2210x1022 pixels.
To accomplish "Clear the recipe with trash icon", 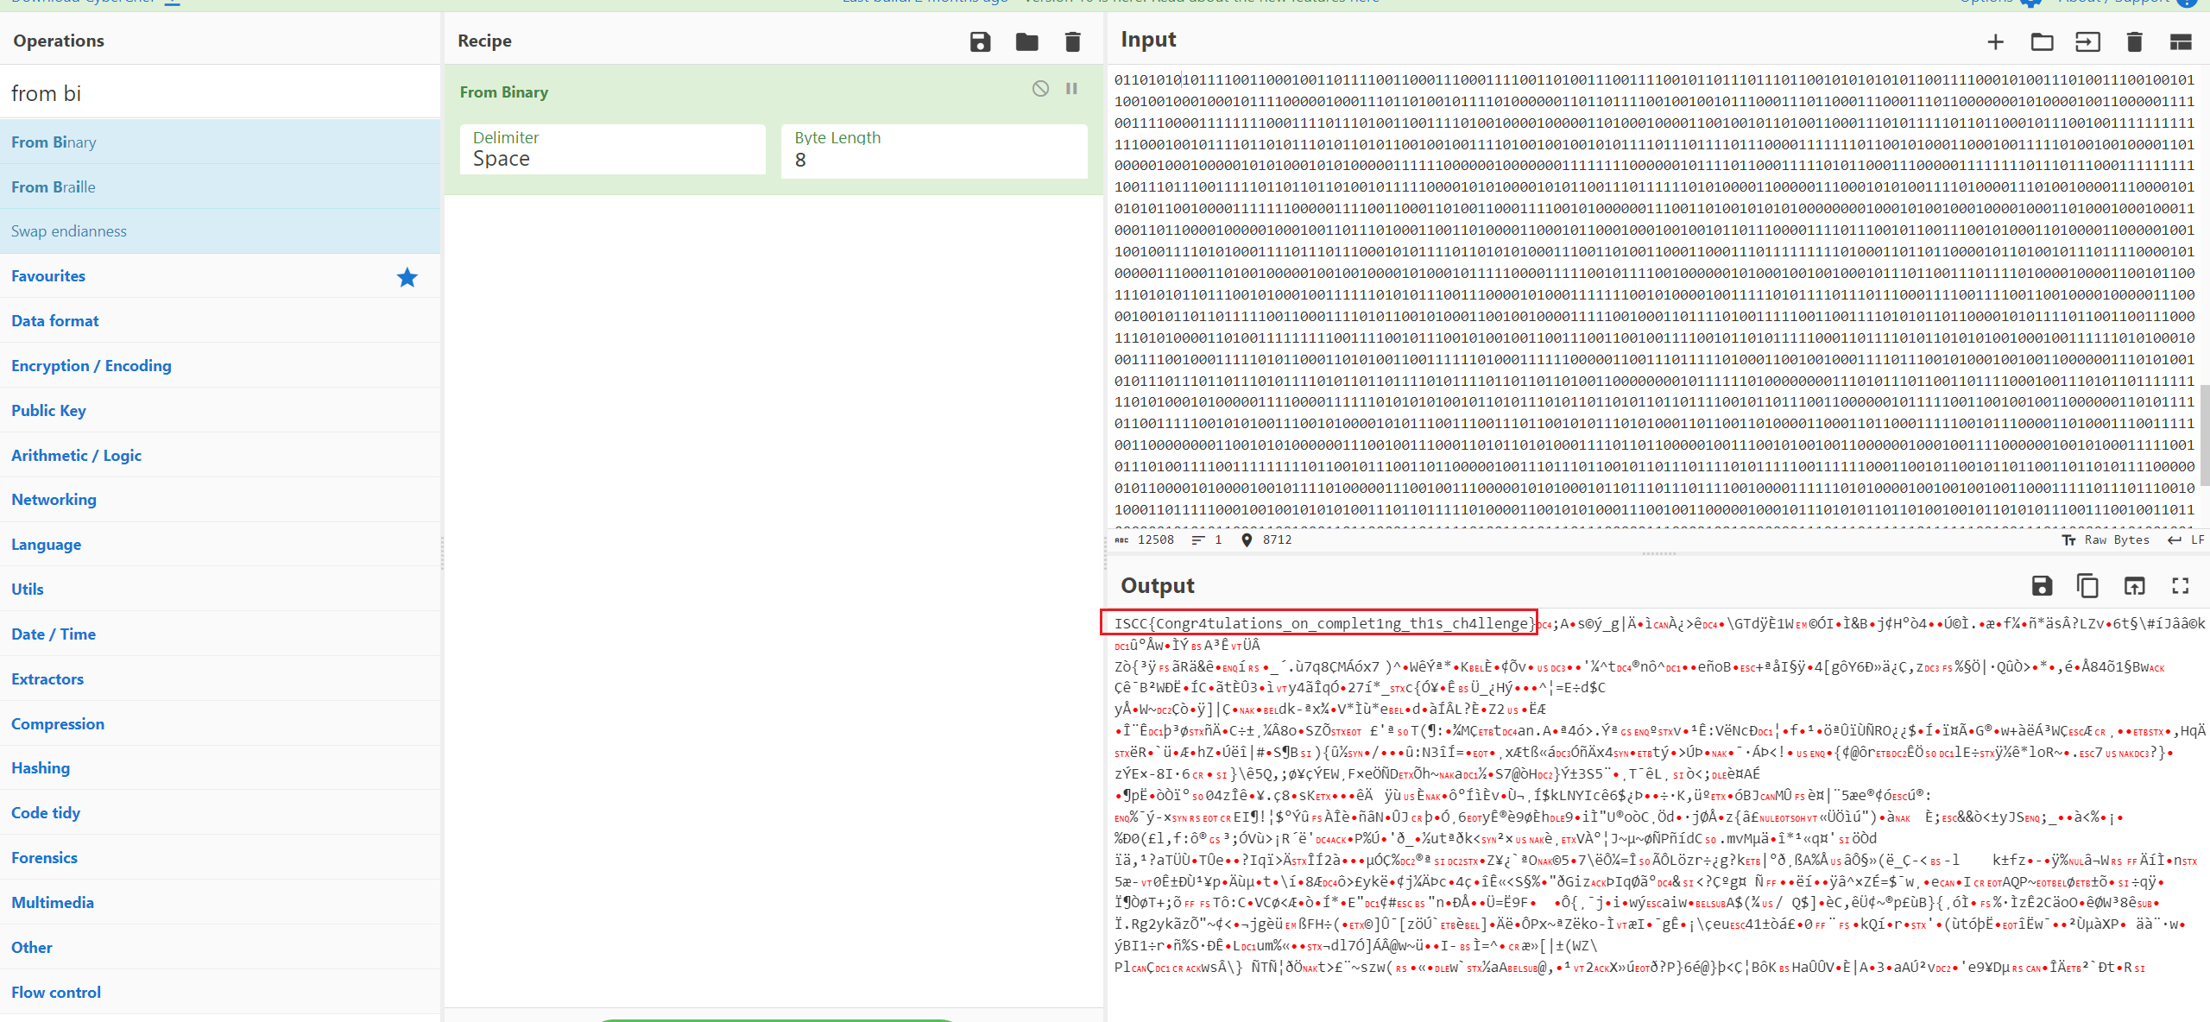I will pos(1072,41).
